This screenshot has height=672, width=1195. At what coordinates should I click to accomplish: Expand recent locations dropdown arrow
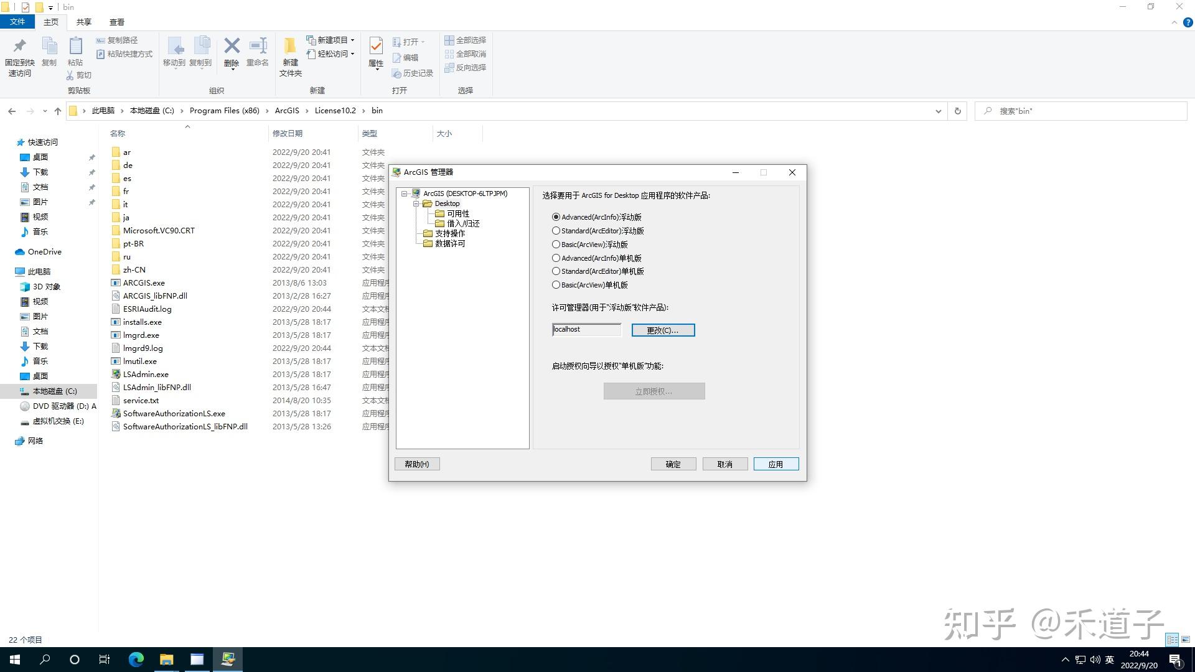click(x=45, y=111)
